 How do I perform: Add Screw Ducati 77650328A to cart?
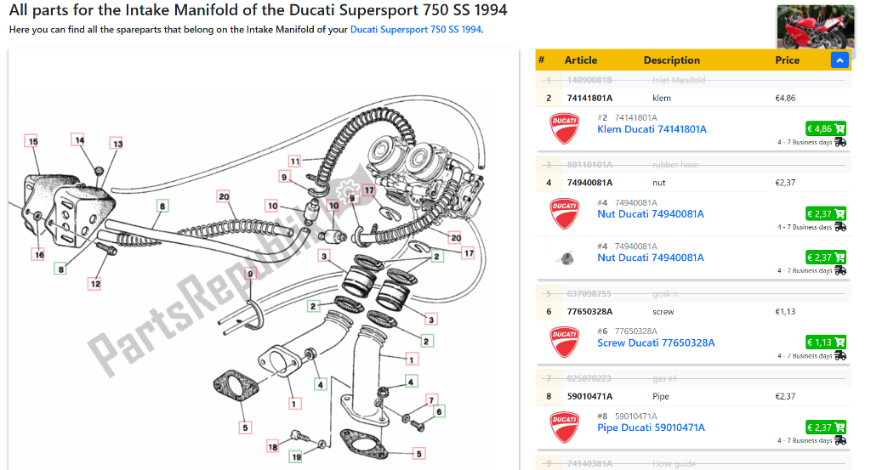point(825,343)
